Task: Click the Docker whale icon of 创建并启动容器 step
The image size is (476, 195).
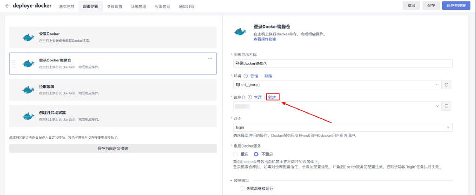Action: coord(28,116)
